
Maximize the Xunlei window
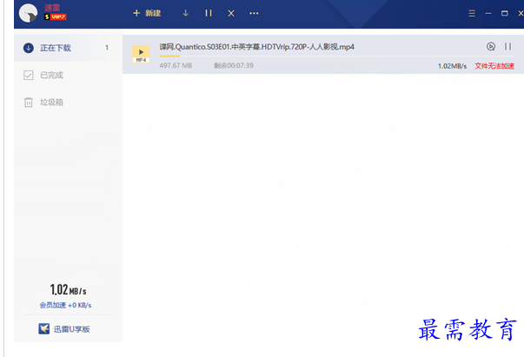(505, 13)
